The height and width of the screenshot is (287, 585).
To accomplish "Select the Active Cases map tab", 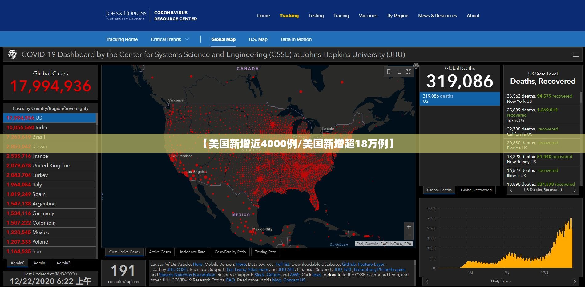I will (x=160, y=252).
